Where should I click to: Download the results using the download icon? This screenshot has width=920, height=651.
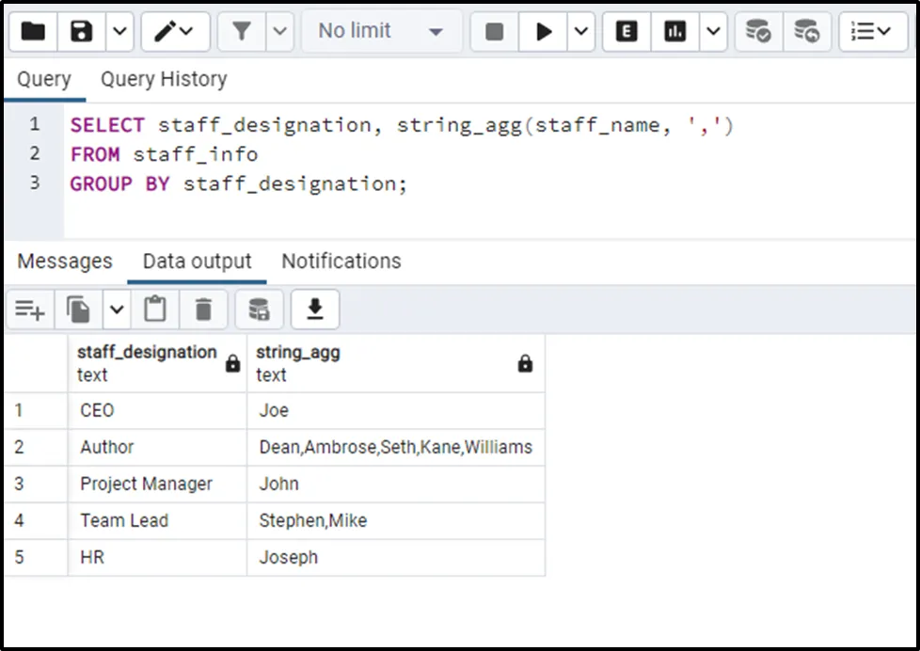pos(315,310)
